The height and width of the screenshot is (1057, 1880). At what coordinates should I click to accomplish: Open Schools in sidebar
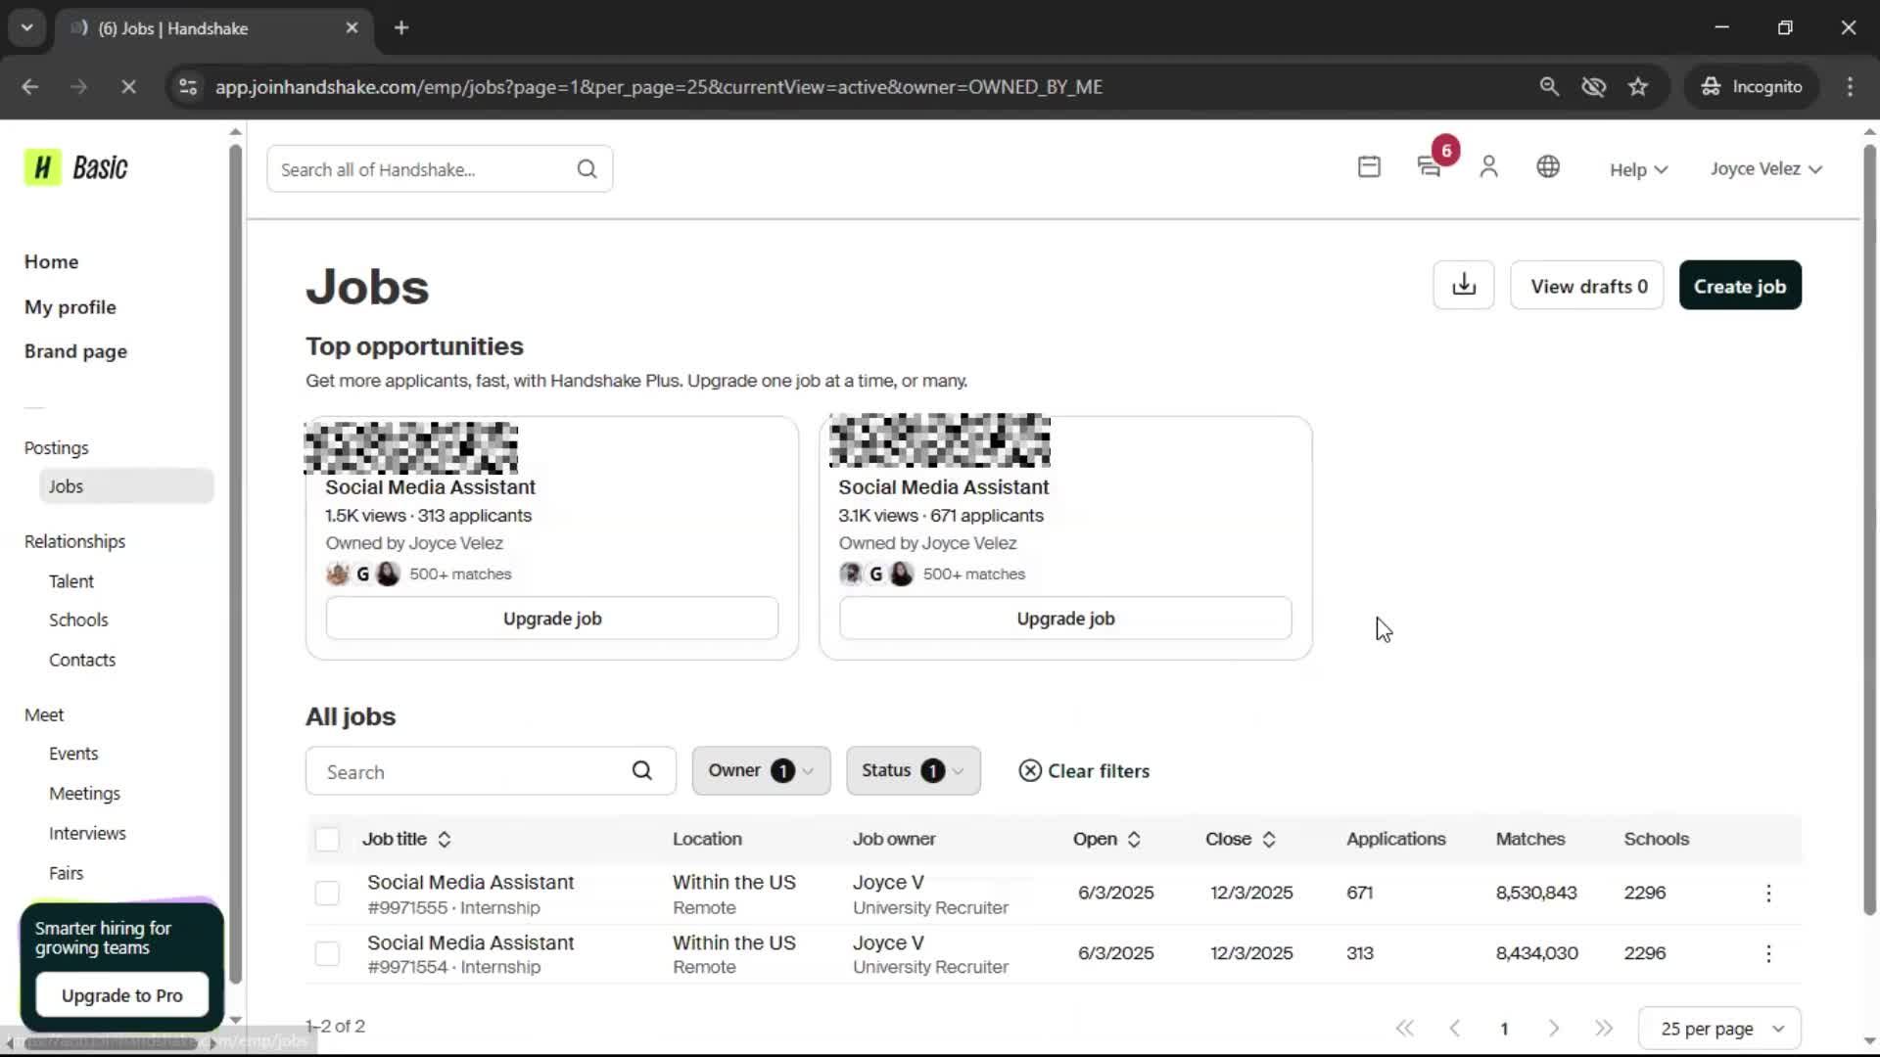tap(78, 620)
